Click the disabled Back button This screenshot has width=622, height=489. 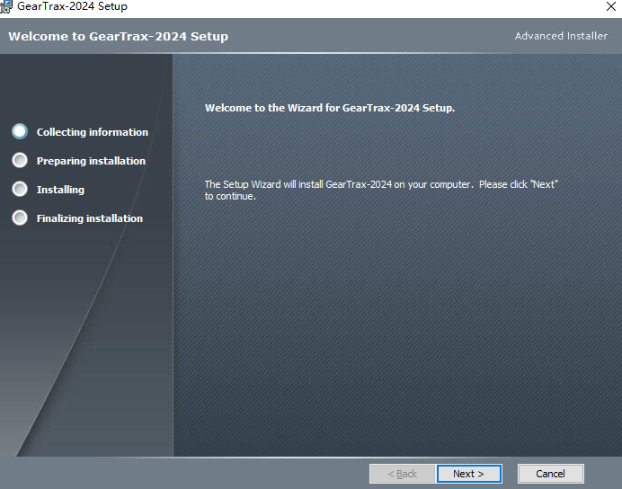403,474
